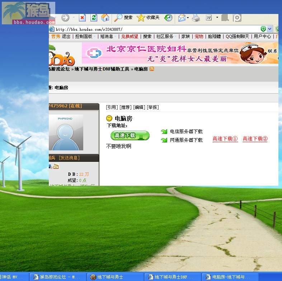282x281 pixels.
Task: Expand the Mail icon dropdown arrow
Action: (188, 18)
